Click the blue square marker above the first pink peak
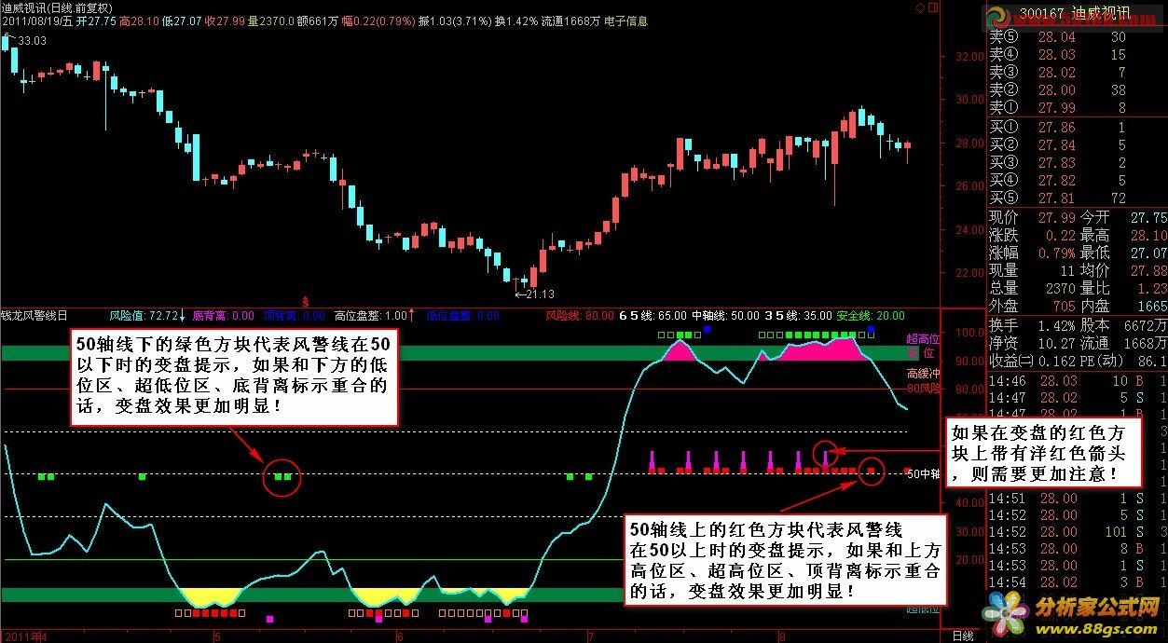The width and height of the screenshot is (1168, 643). 708,329
